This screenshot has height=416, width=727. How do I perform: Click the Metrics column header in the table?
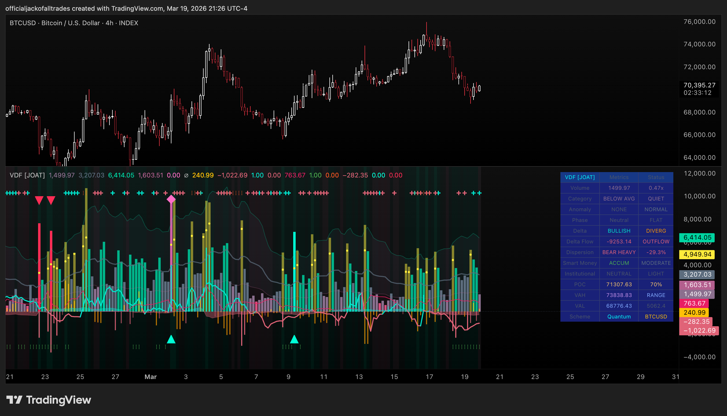click(619, 177)
